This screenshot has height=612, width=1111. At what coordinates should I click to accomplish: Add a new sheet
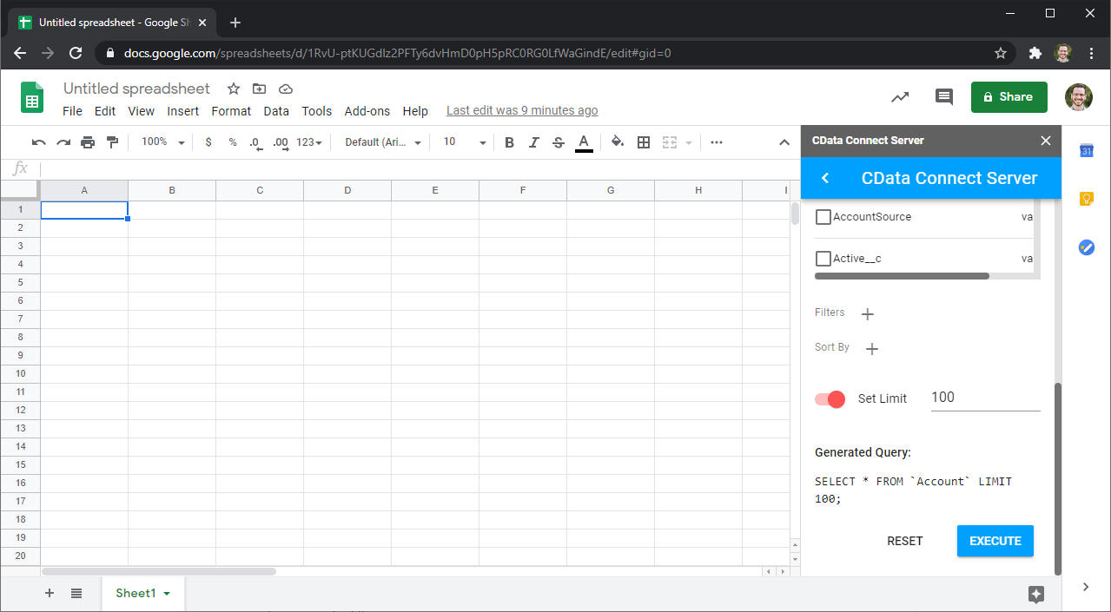click(50, 593)
